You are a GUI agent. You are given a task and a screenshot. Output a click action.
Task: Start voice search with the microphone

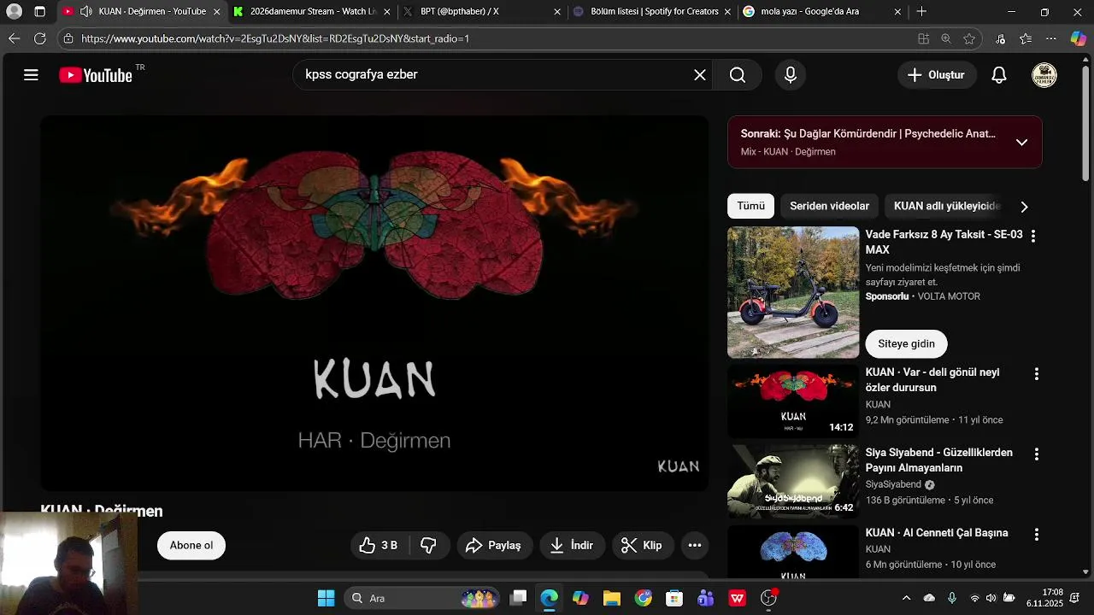pyautogui.click(x=791, y=75)
